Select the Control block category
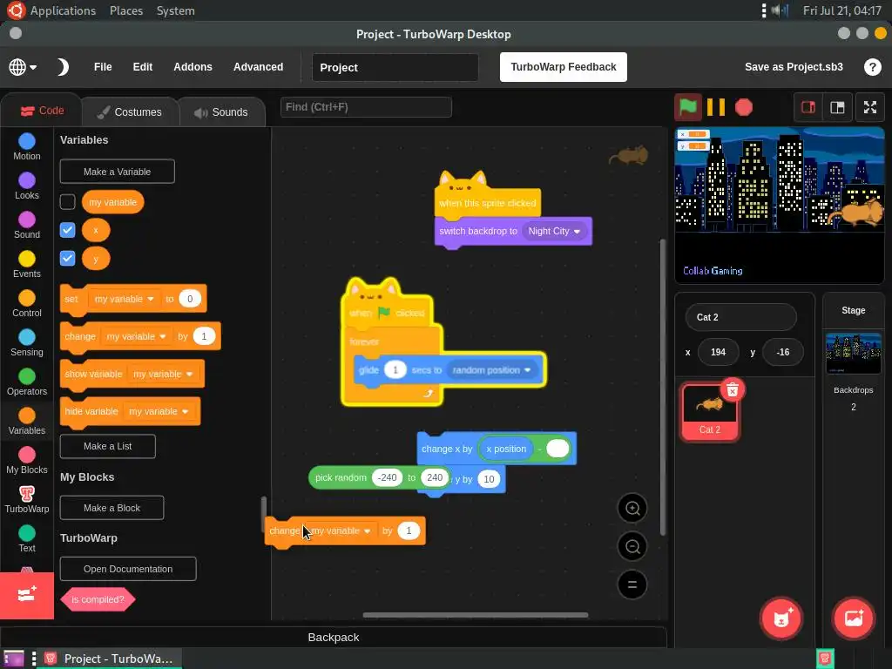 (27, 304)
